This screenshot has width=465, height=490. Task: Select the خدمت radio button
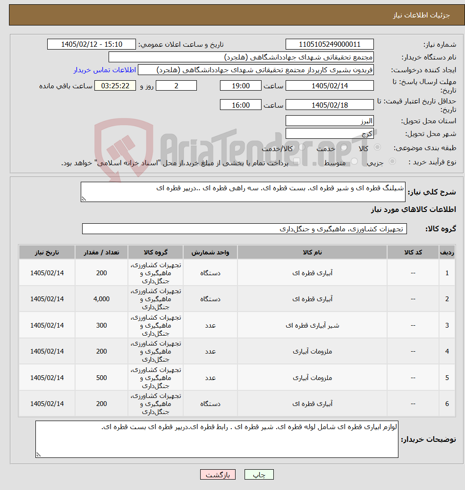pyautogui.click(x=344, y=147)
